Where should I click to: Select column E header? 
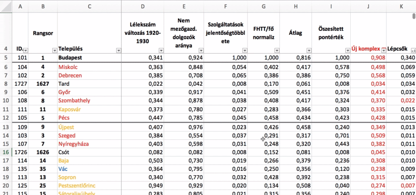coord(184,7)
